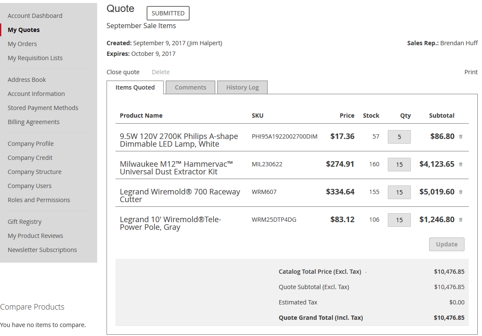Remove Milwaukee Hammervac item with trash icon
Screen dimensions: 482x336
point(461,164)
